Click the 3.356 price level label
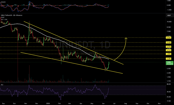 (x=168, y=59)
